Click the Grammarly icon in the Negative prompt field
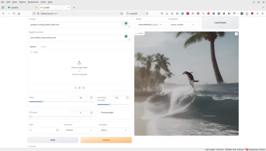The image size is (266, 151). coord(126,36)
